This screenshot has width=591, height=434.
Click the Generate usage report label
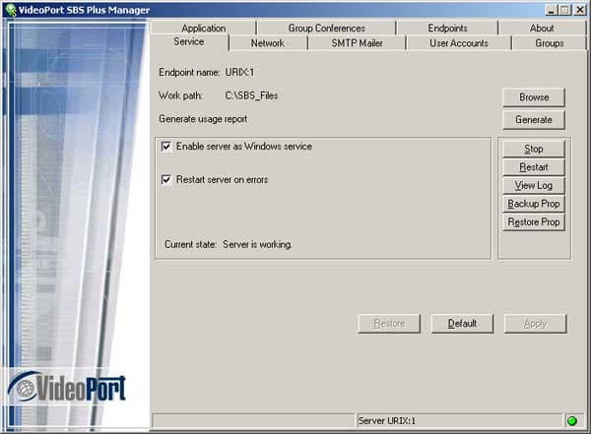(203, 119)
